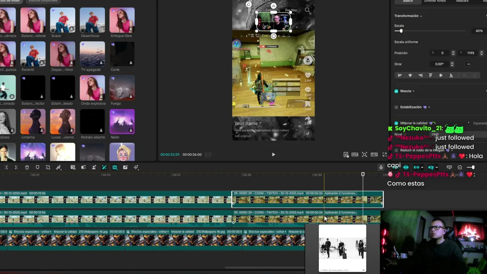Select the Onda explosiva effect thumbnail

(92, 88)
